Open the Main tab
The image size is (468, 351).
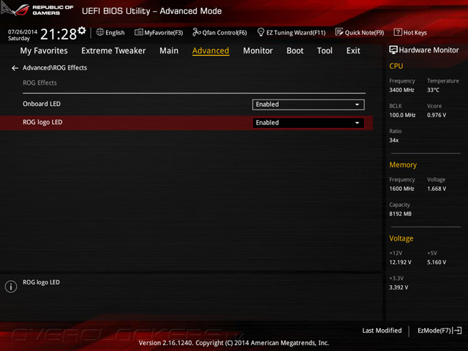click(x=169, y=50)
